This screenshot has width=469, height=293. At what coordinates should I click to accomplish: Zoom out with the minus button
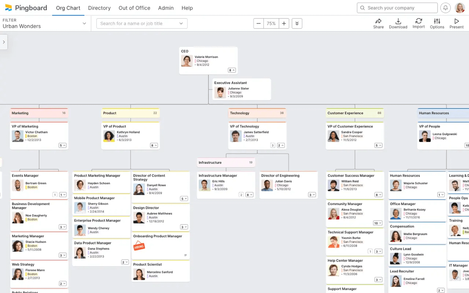coord(258,23)
